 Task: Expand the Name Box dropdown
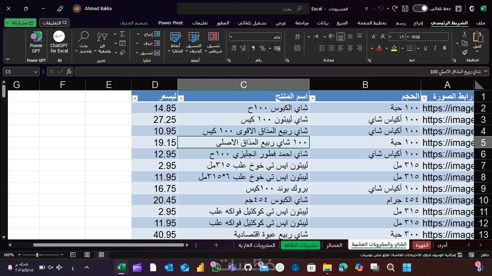tap(35, 72)
